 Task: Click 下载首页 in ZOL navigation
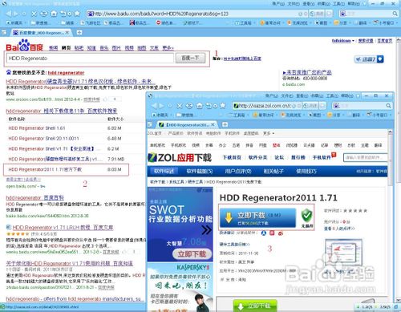click(x=232, y=157)
